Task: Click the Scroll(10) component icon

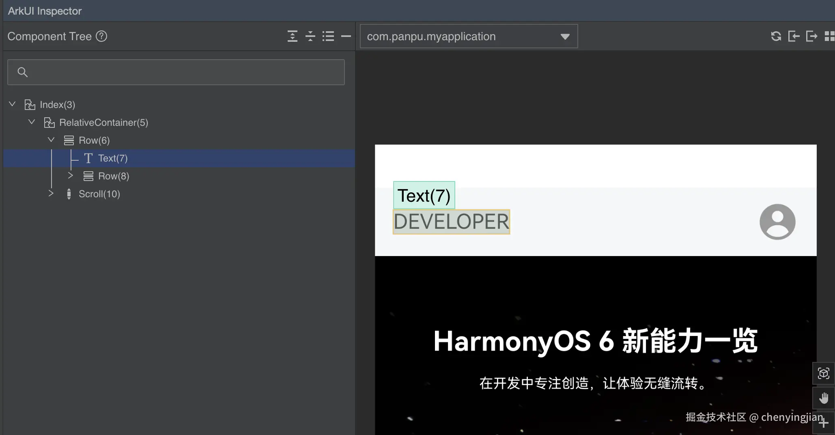Action: click(69, 194)
